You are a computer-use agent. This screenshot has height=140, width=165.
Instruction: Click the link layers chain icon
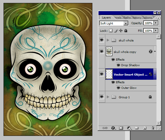point(105,128)
